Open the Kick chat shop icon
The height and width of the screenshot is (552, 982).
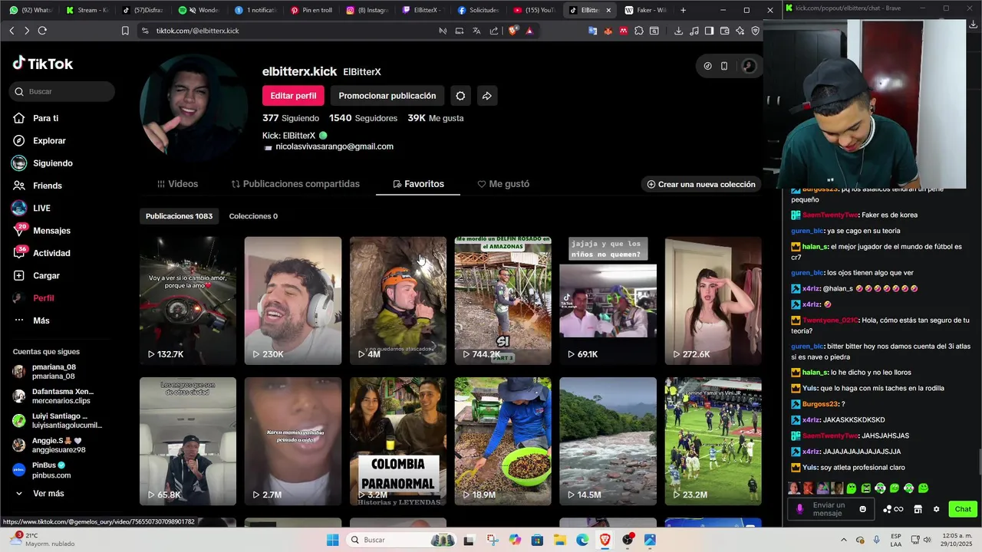[x=918, y=509]
